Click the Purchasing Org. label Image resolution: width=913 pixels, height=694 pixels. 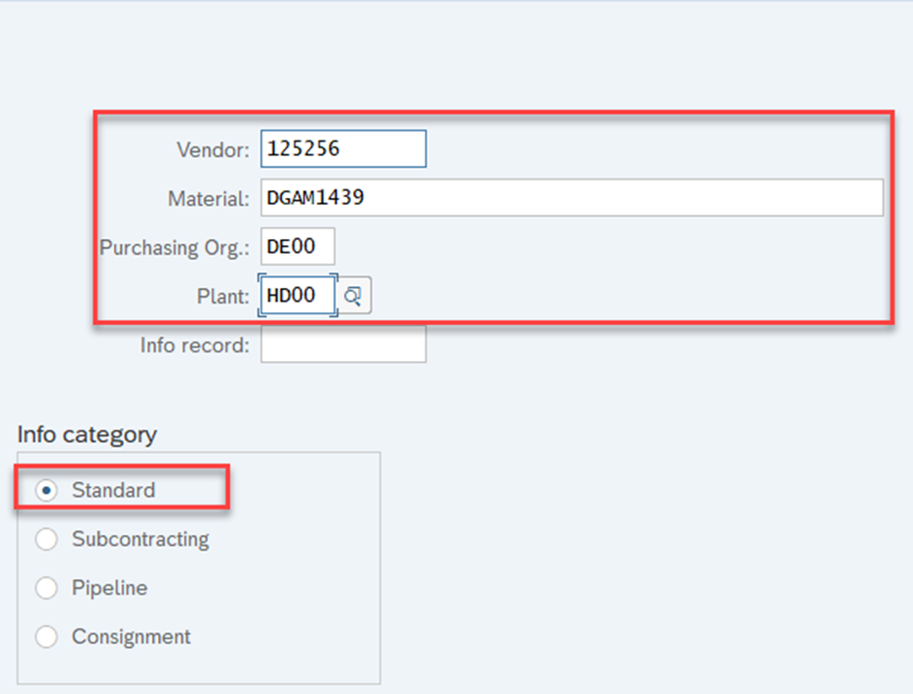point(174,247)
